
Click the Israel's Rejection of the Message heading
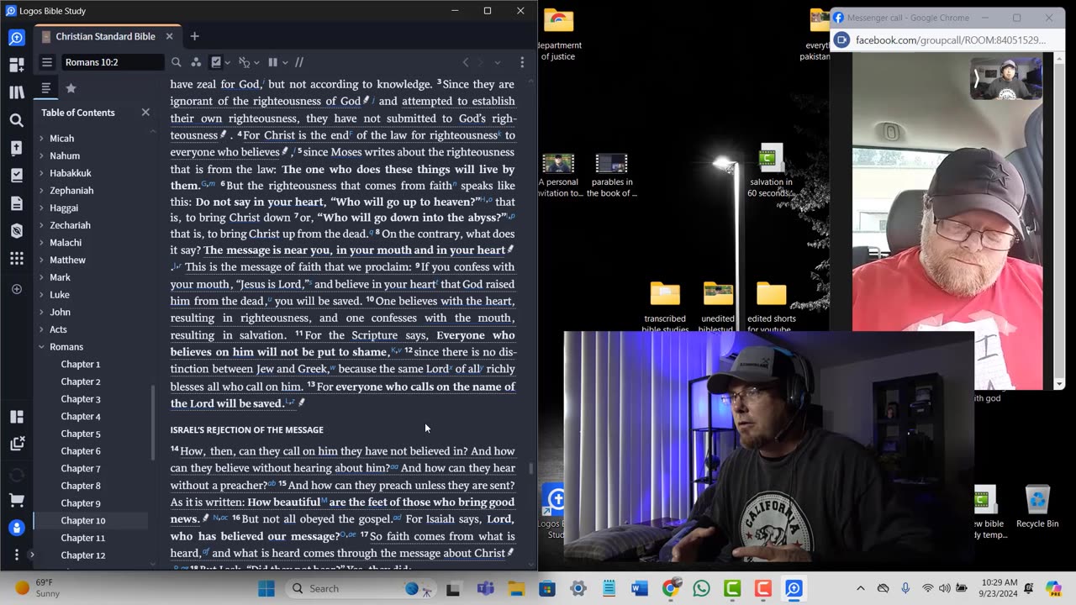pyautogui.click(x=246, y=429)
